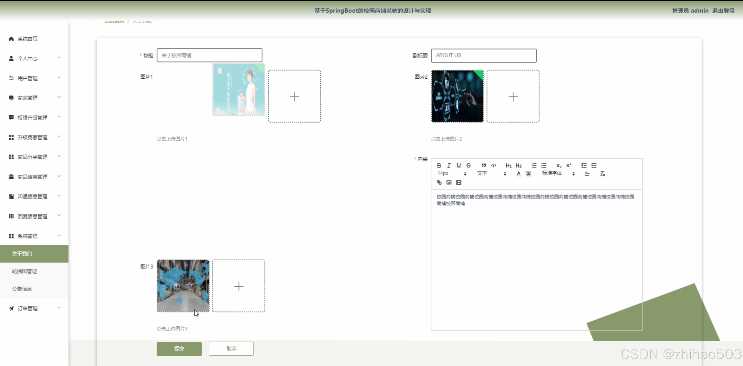Viewport: 743px width, 366px height.
Task: Insert a blockquote using the quote icon
Action: pyautogui.click(x=483, y=165)
